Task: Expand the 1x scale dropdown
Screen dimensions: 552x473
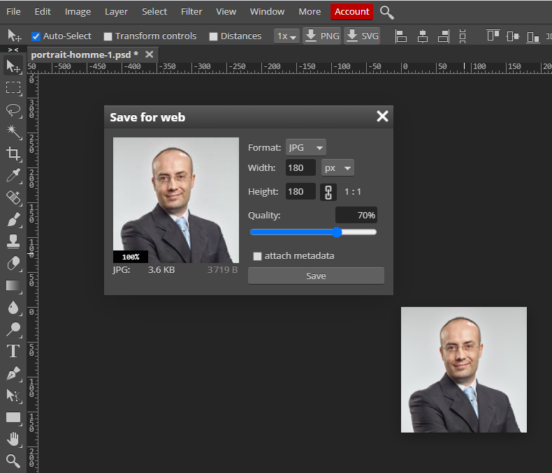Action: pos(286,36)
